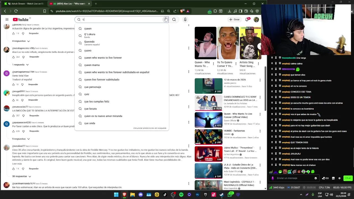Expand '9 respuestas' replies
The height and width of the screenshot is (199, 354).
coord(21,139)
